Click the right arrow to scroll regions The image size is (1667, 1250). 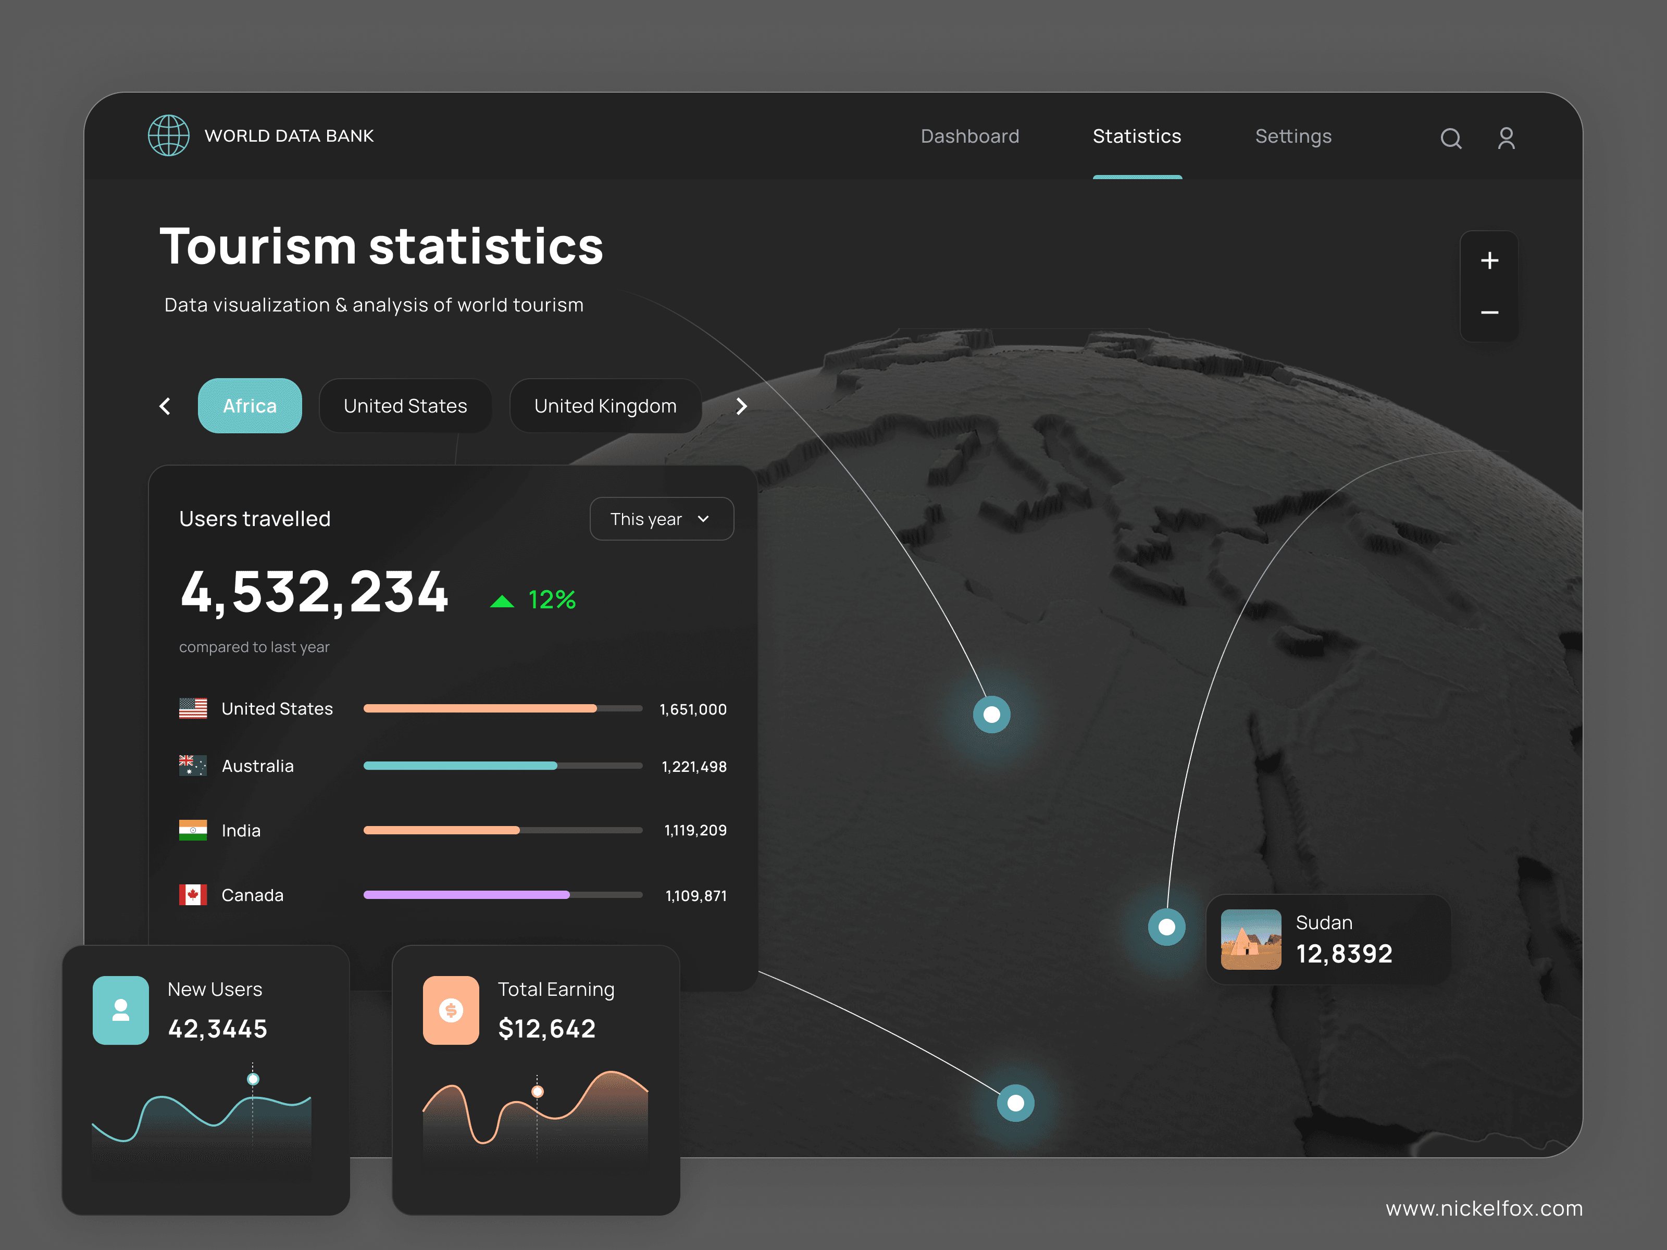click(742, 405)
